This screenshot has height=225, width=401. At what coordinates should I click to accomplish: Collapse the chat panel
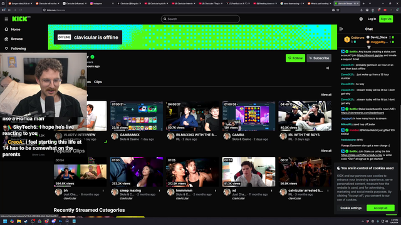pyautogui.click(x=341, y=29)
